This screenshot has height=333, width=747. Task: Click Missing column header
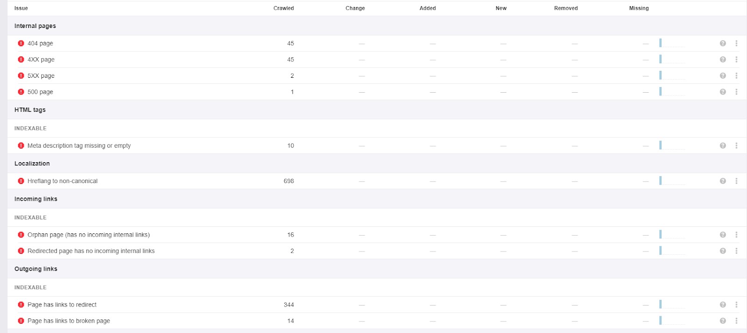tap(639, 8)
